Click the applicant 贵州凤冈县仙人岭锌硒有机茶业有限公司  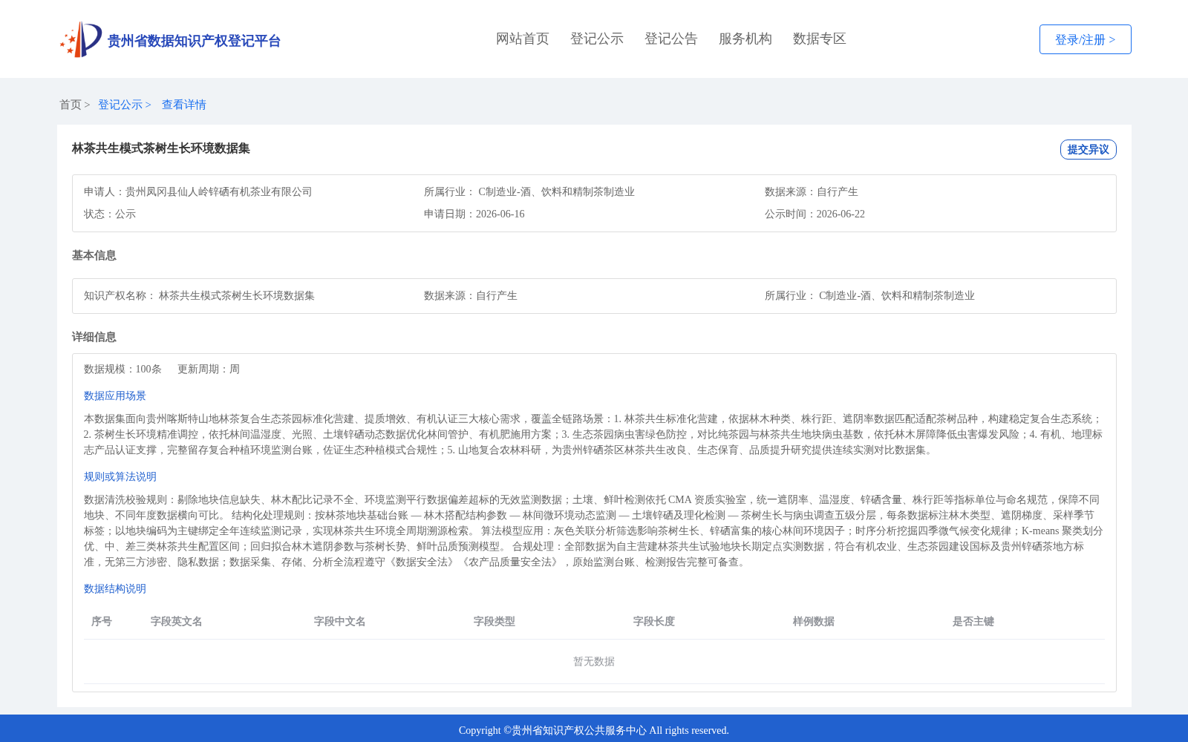pyautogui.click(x=219, y=191)
